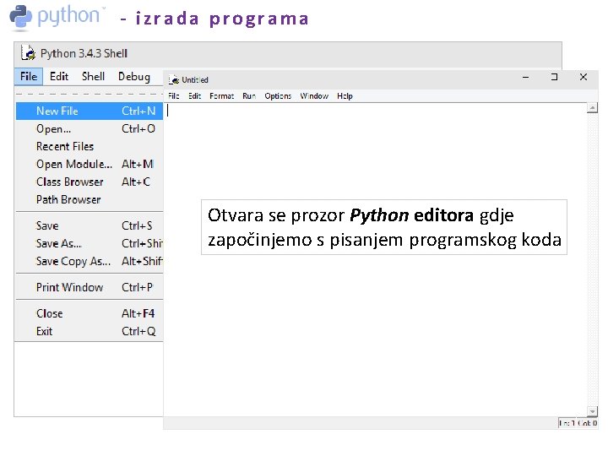
Task: Maximize the Untitled editor window
Action: (555, 77)
